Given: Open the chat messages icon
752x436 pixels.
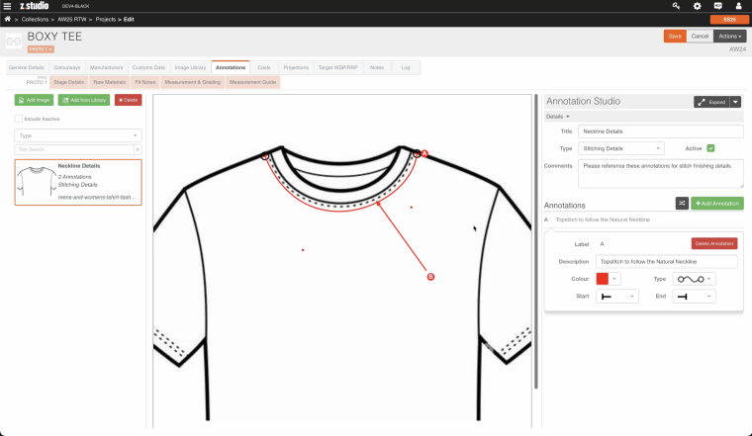Looking at the screenshot, I should tap(718, 6).
